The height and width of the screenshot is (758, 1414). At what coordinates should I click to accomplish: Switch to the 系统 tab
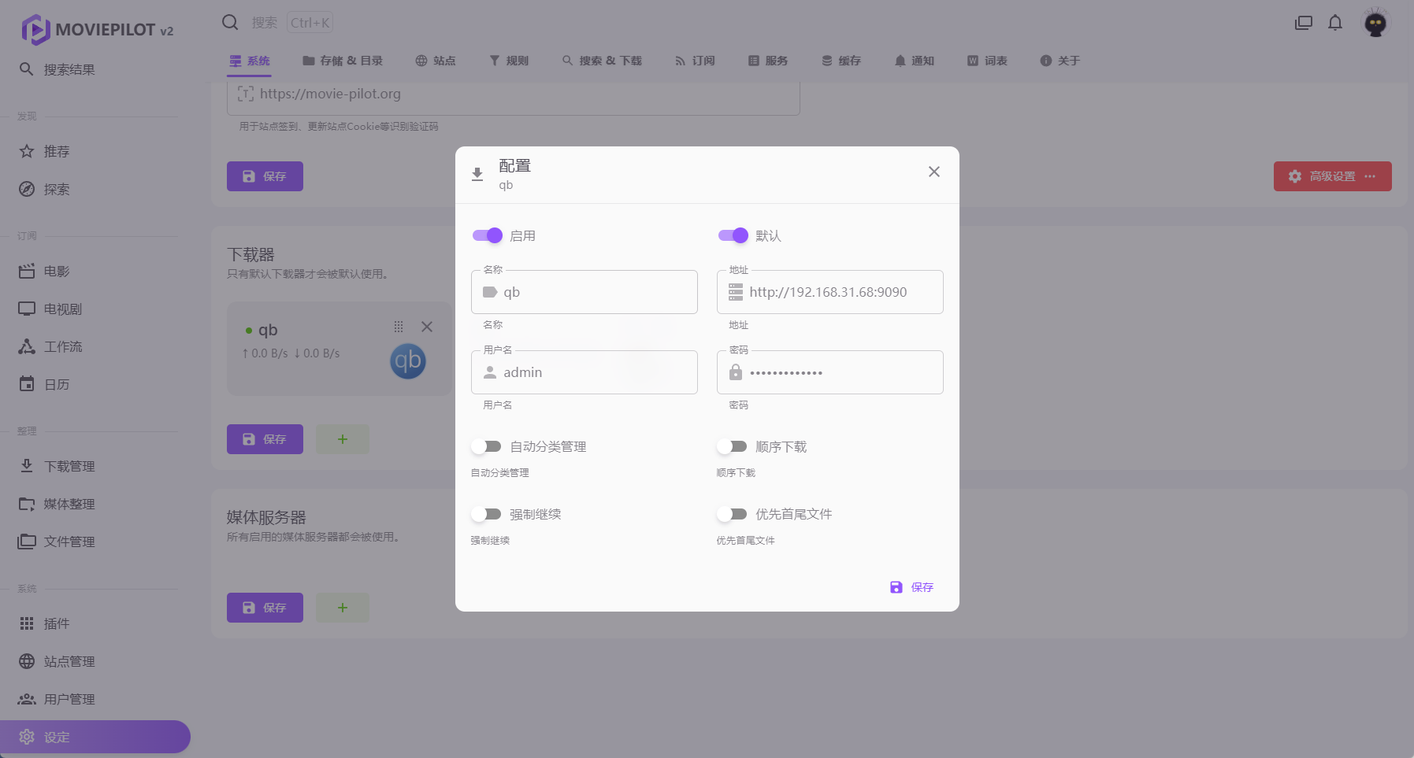pyautogui.click(x=250, y=61)
